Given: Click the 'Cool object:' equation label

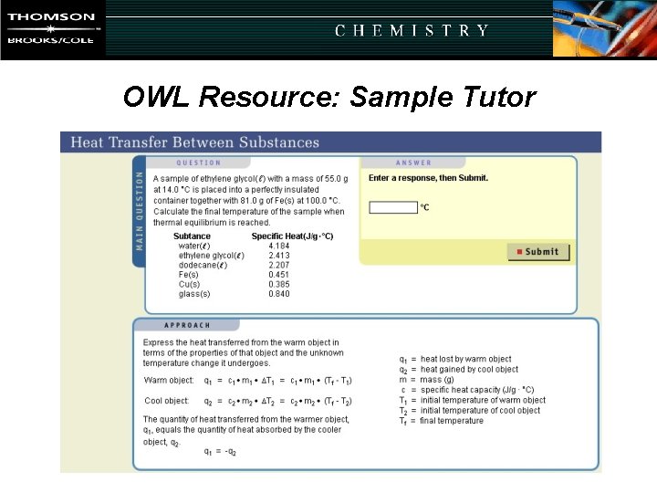Looking at the screenshot, I should click(x=167, y=401).
